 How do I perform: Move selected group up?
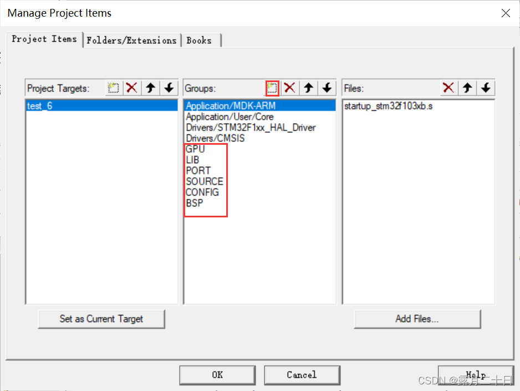308,88
